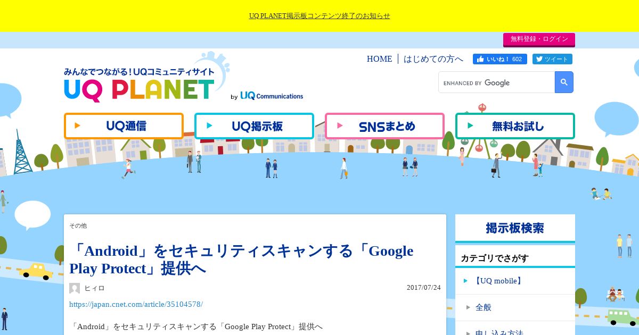Click the arrow beside 【UQ mobile】
639x335 pixels.
pyautogui.click(x=466, y=281)
